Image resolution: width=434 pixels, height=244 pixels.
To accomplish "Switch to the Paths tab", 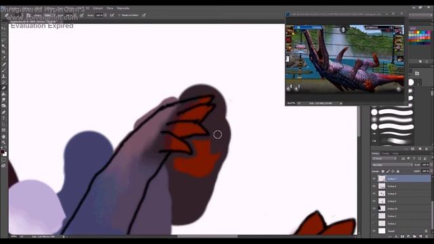I will [x=395, y=153].
